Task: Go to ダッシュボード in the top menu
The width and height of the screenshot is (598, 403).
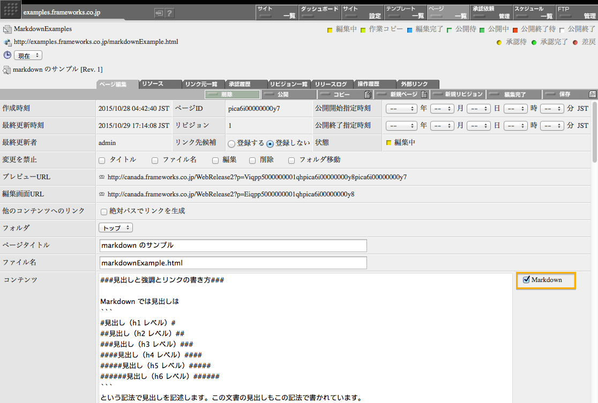Action: coord(320,12)
